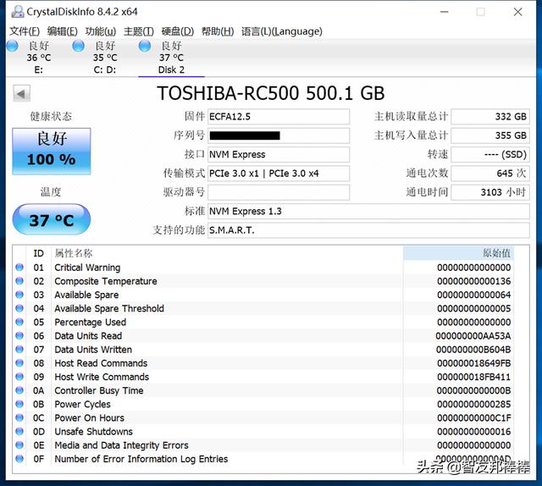Viewport: 542px width, 486px height.
Task: Click the redacted serial number field
Action: point(279,135)
